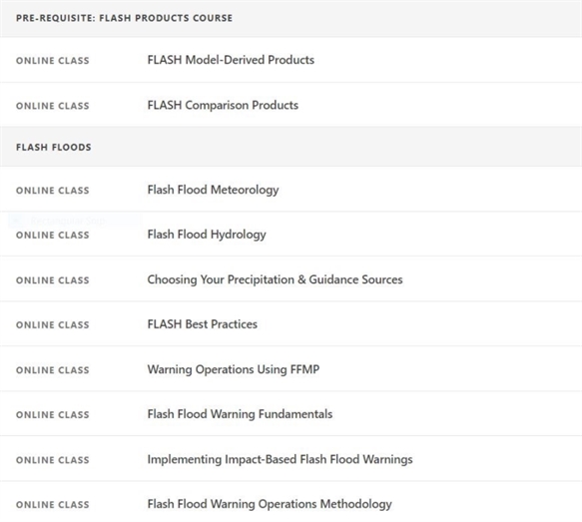Select the Flash Floods section header

tap(54, 148)
